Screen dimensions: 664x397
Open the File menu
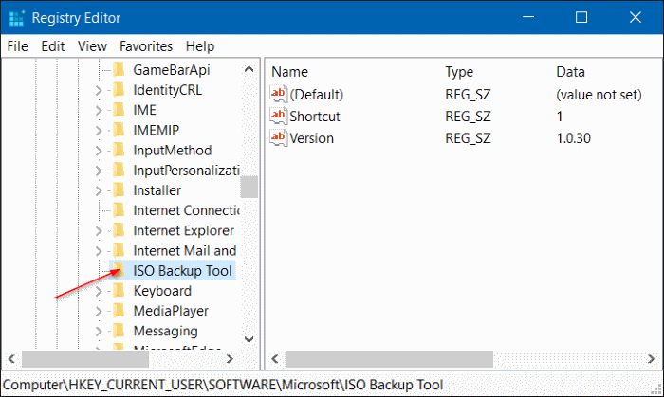click(18, 46)
